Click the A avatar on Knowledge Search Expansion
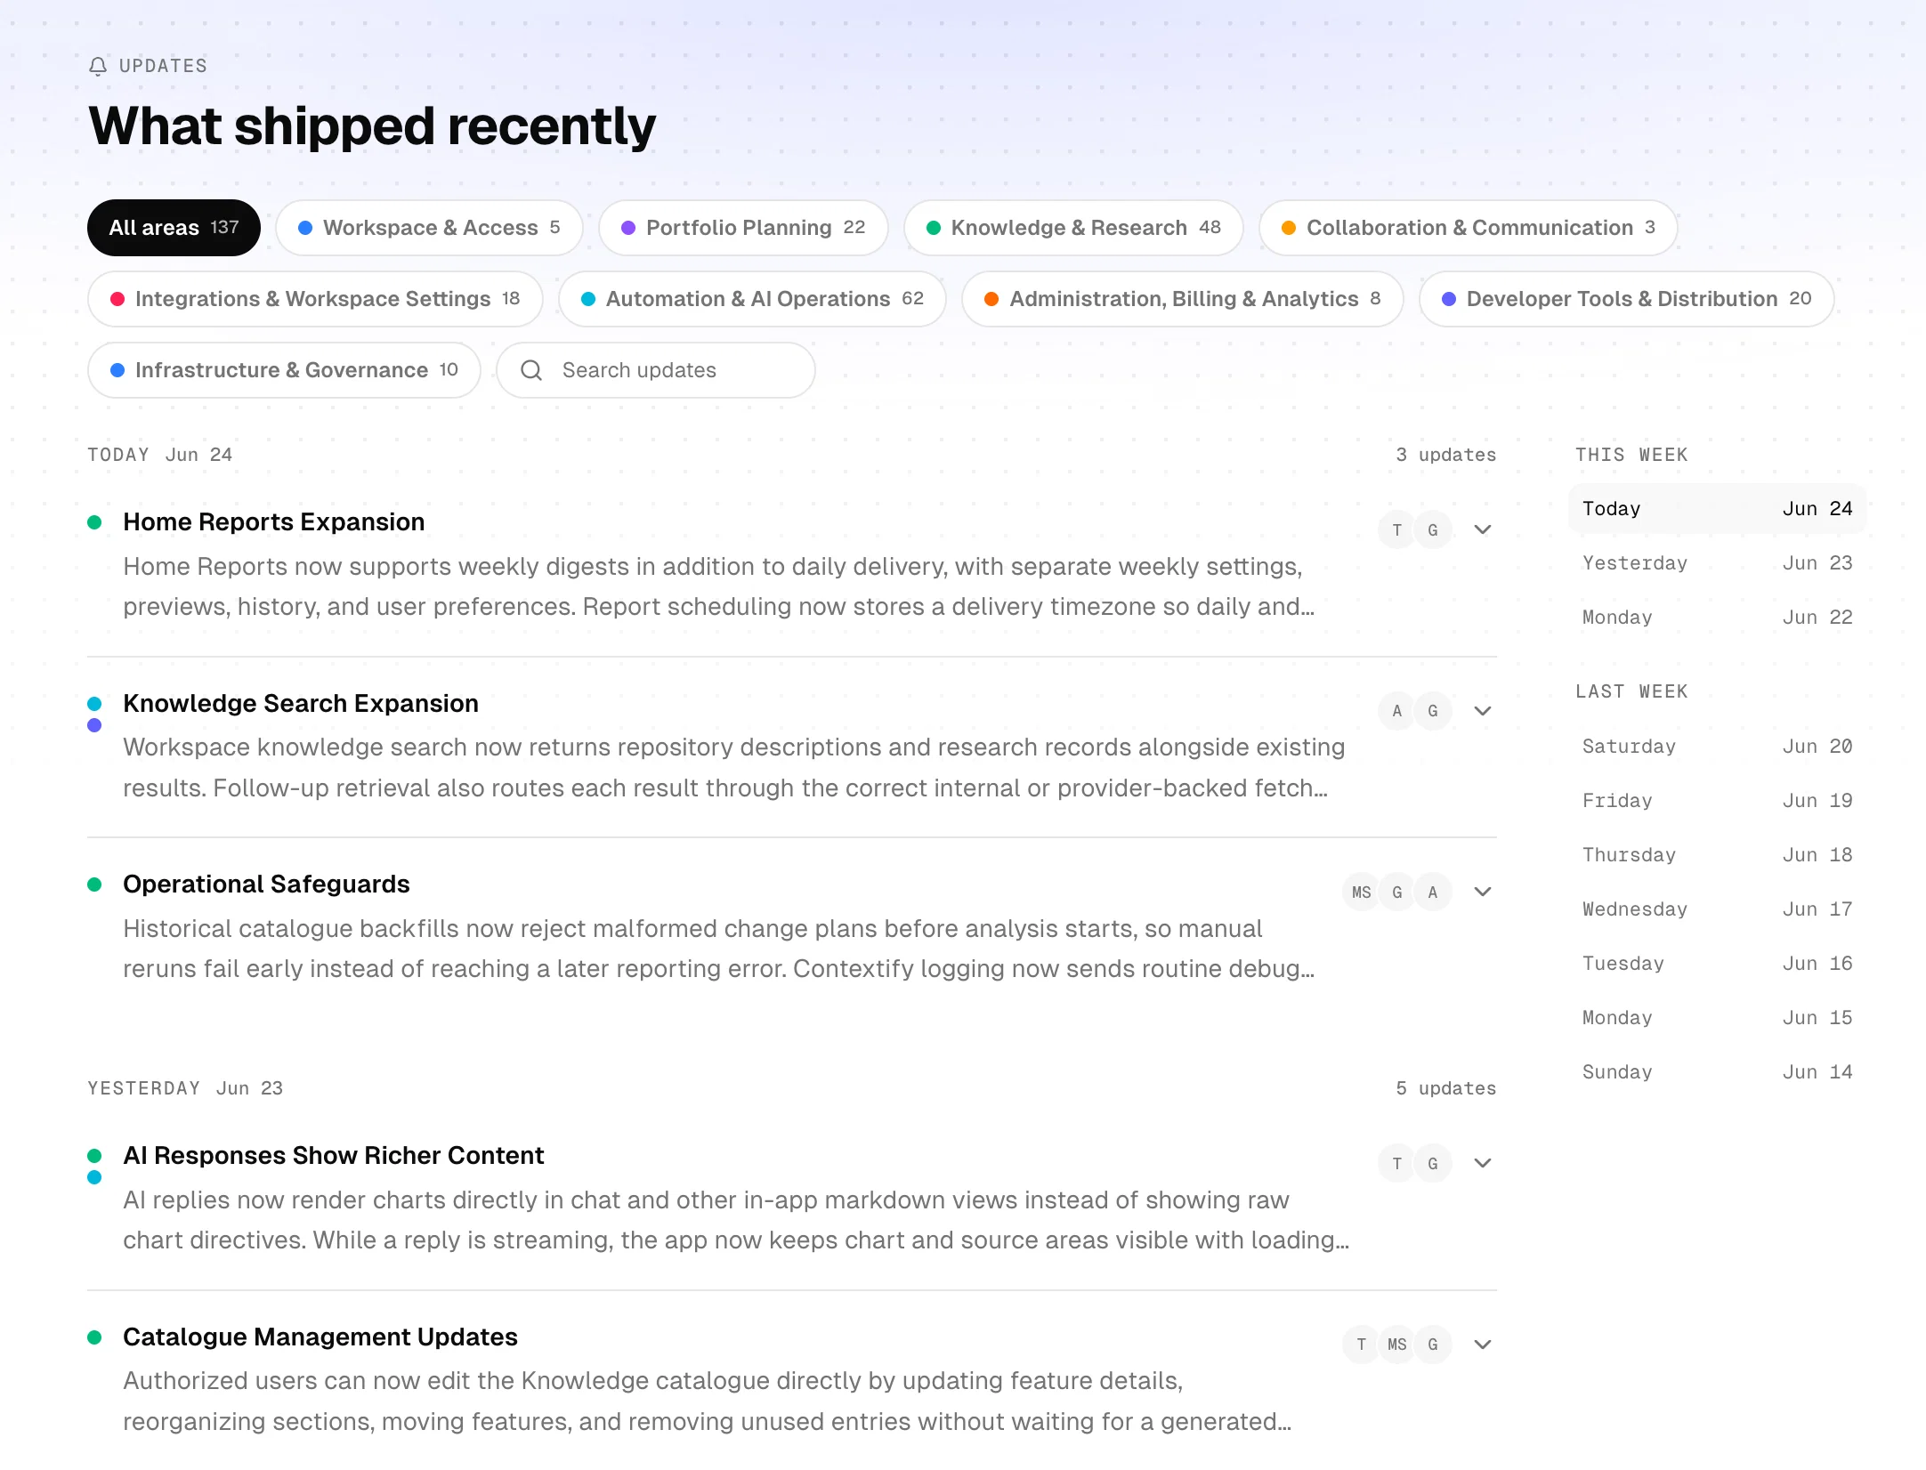1926x1470 pixels. pyautogui.click(x=1396, y=711)
